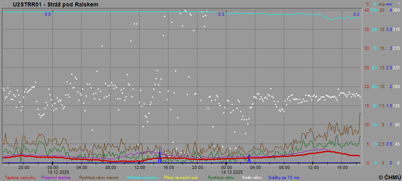Select the Přízemní teplota legend label
402x181 pixels.
pyautogui.click(x=57, y=177)
